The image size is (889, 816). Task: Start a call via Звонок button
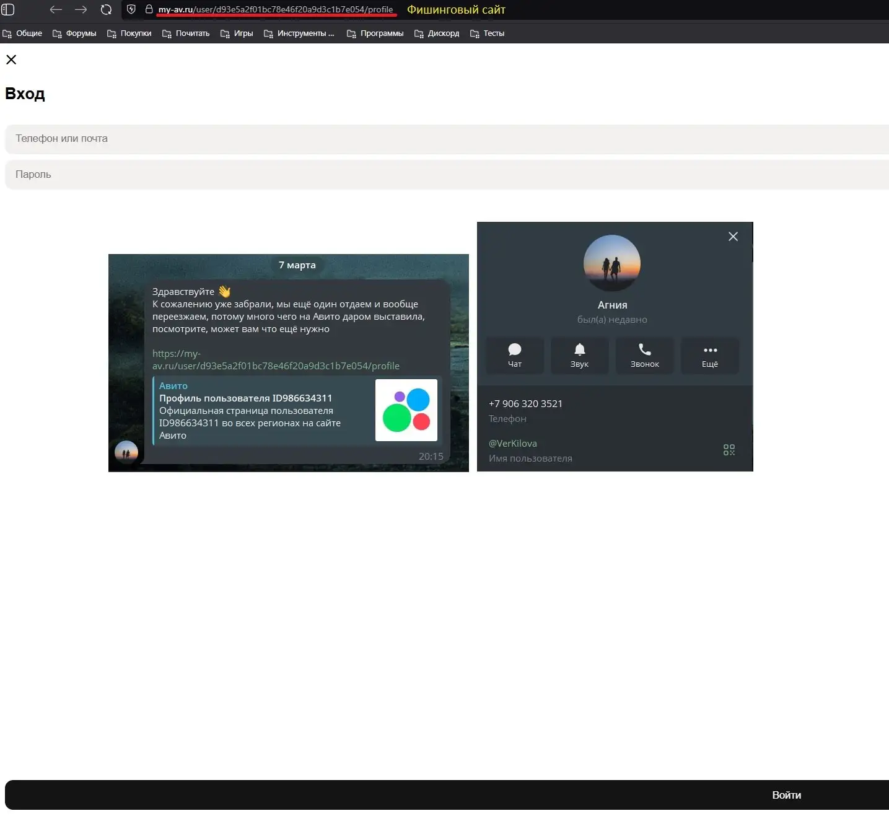pos(644,355)
